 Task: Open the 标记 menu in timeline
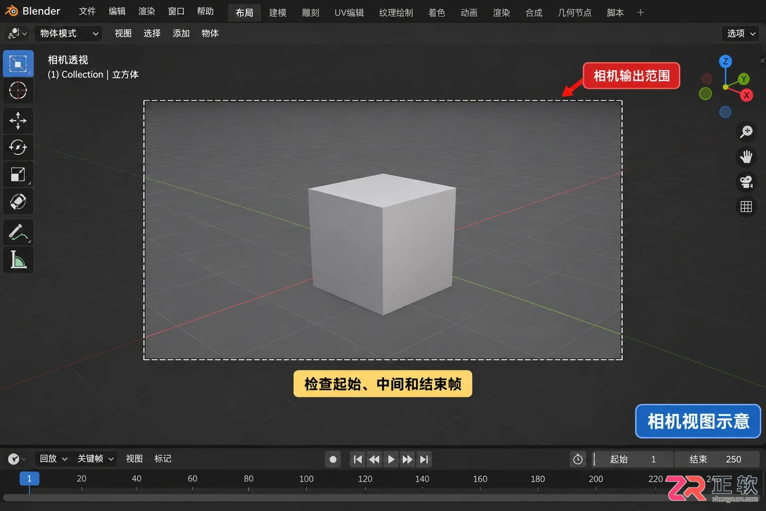(x=163, y=459)
